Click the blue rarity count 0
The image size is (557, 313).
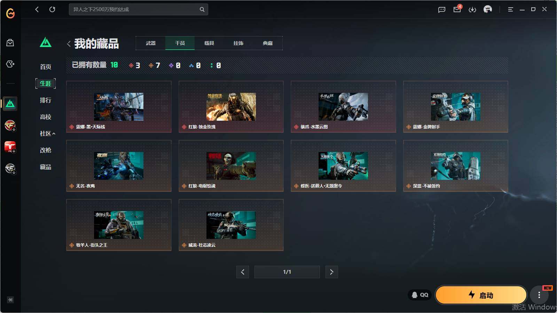(195, 65)
